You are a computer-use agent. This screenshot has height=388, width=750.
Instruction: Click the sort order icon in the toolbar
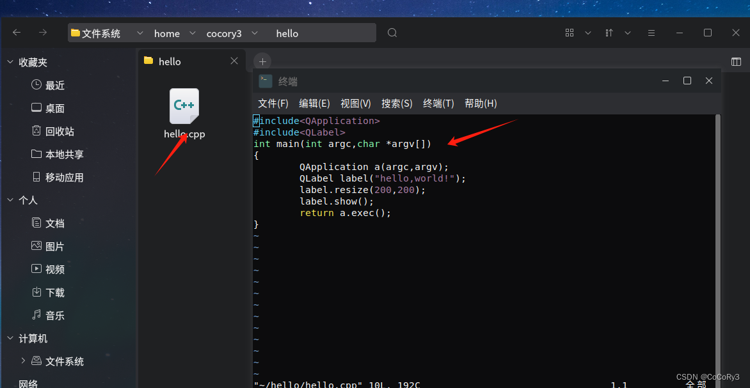pos(608,33)
